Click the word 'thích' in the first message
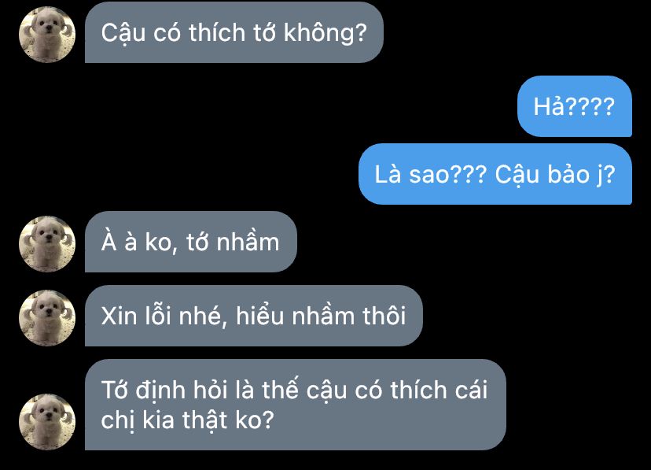Viewport: 651px width, 470px height. 217,32
